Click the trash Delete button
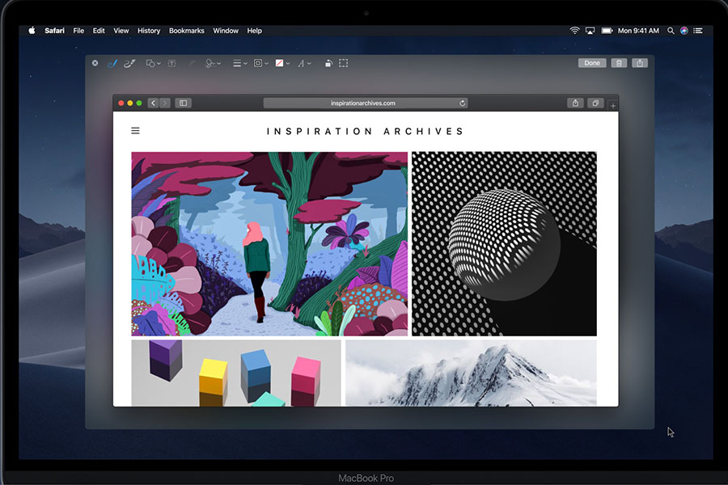728x485 pixels. pyautogui.click(x=619, y=63)
